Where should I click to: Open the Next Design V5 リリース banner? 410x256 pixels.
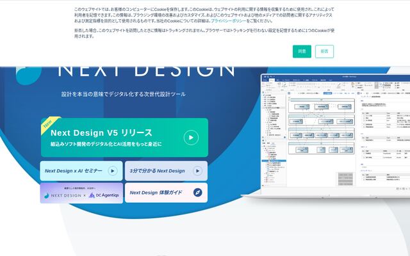click(124, 138)
